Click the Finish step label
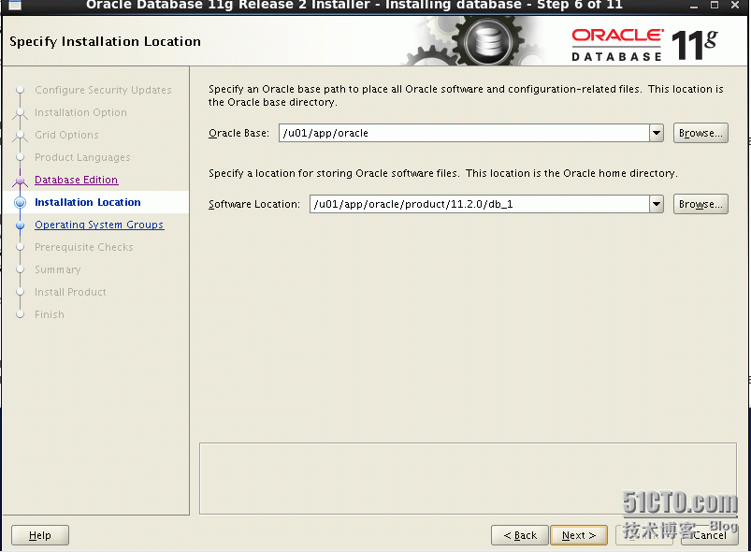This screenshot has width=751, height=552. (50, 314)
